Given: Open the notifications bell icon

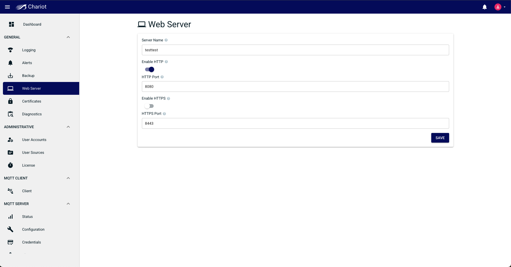Looking at the screenshot, I should 485,7.
